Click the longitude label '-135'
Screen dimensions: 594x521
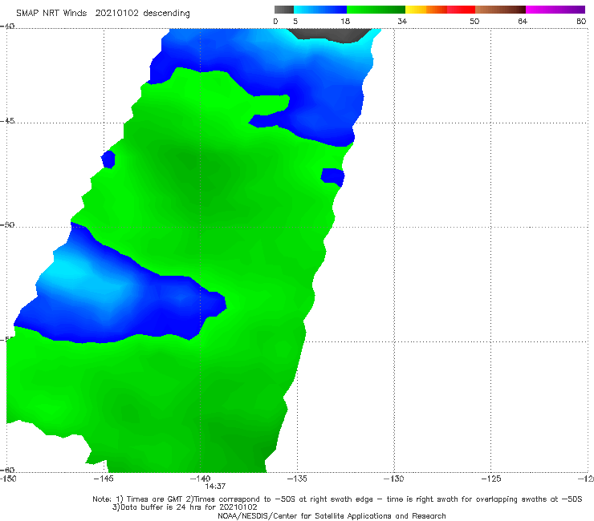coord(297,479)
